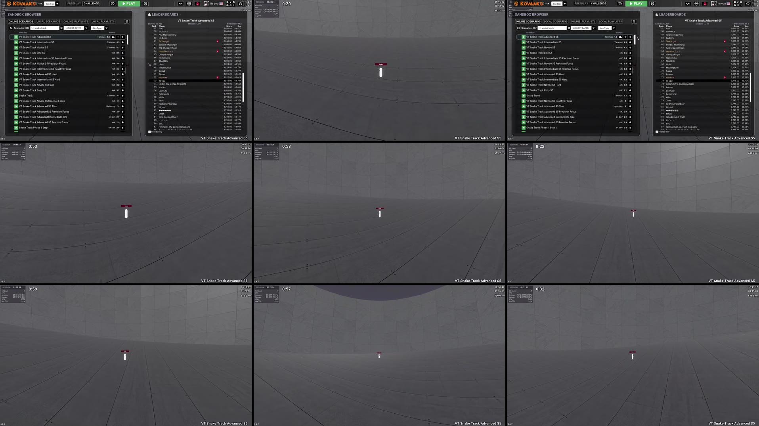
Task: Toggle FREEPLAY mode in the top bar
Action: [73, 3]
